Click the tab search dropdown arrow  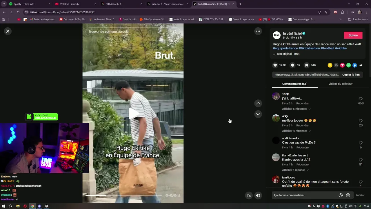point(4,4)
